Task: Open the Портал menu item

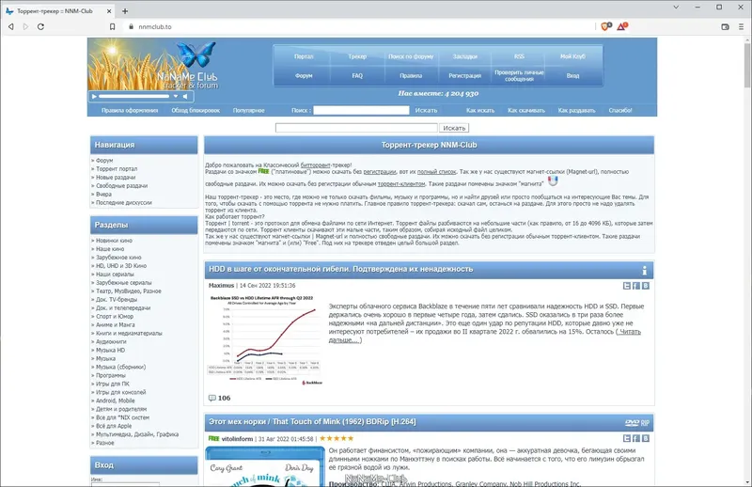Action: pos(304,56)
